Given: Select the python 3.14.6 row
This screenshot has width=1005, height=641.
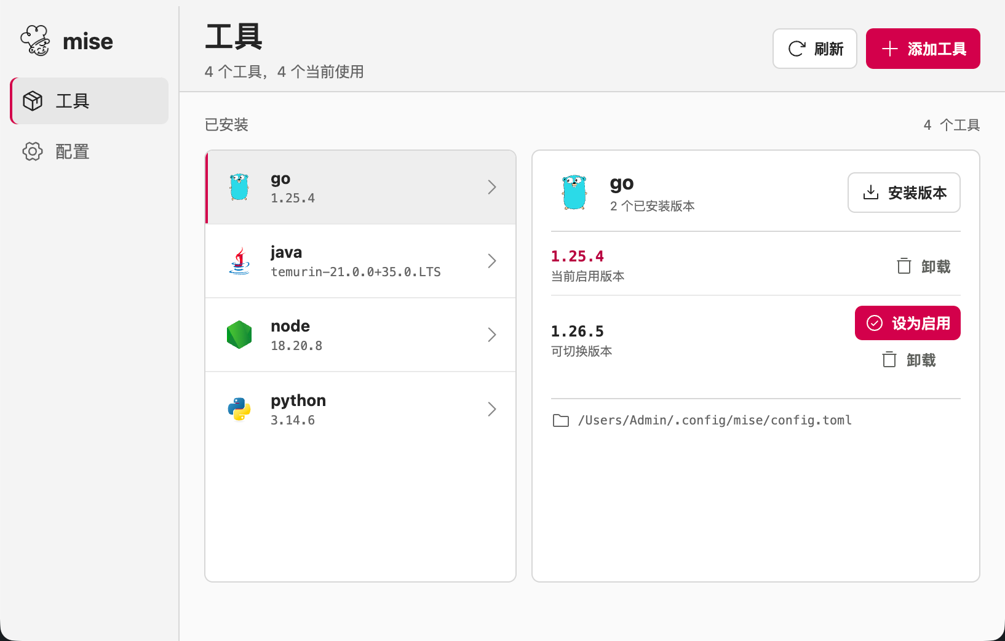Looking at the screenshot, I should tap(360, 409).
